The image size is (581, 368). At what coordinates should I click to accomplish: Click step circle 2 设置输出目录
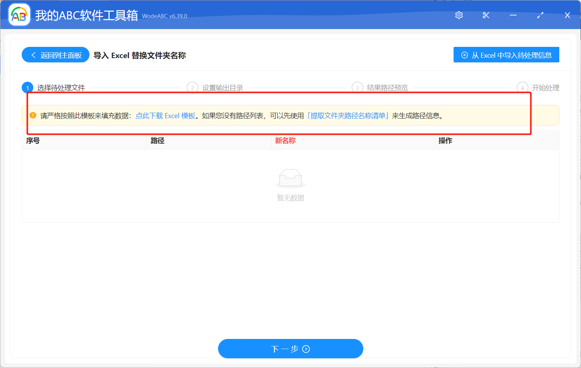click(193, 88)
